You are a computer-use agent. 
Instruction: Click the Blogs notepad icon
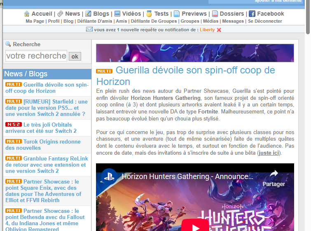pos(88,14)
